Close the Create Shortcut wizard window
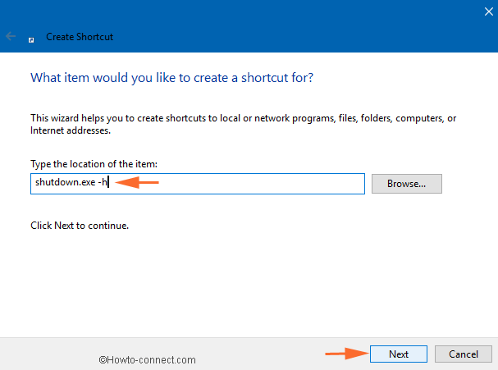Viewport: 498px width, 370px height. tap(488, 11)
